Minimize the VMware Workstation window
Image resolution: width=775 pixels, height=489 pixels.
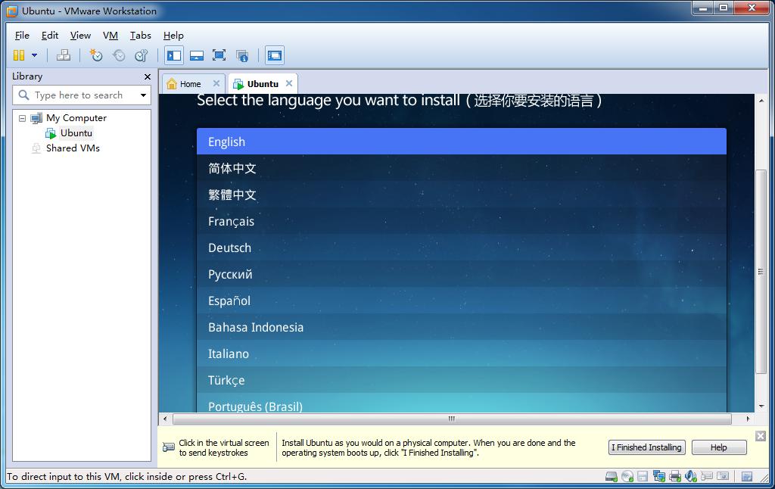coord(703,8)
